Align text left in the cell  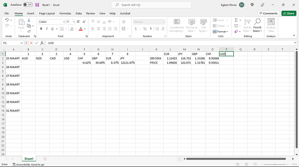[93, 28]
